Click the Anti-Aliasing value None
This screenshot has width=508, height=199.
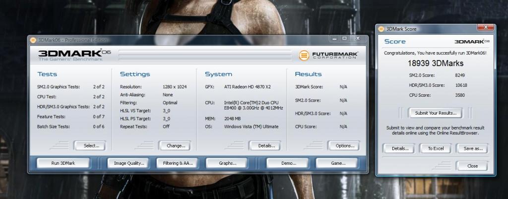point(168,95)
